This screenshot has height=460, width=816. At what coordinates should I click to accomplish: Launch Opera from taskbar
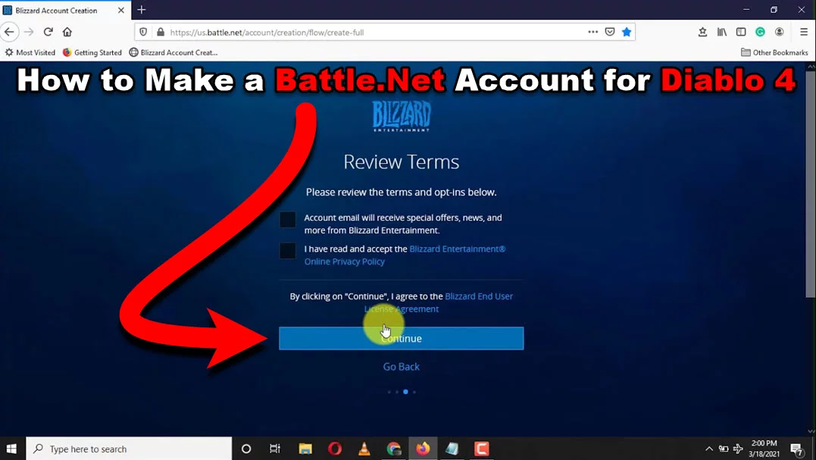click(335, 449)
